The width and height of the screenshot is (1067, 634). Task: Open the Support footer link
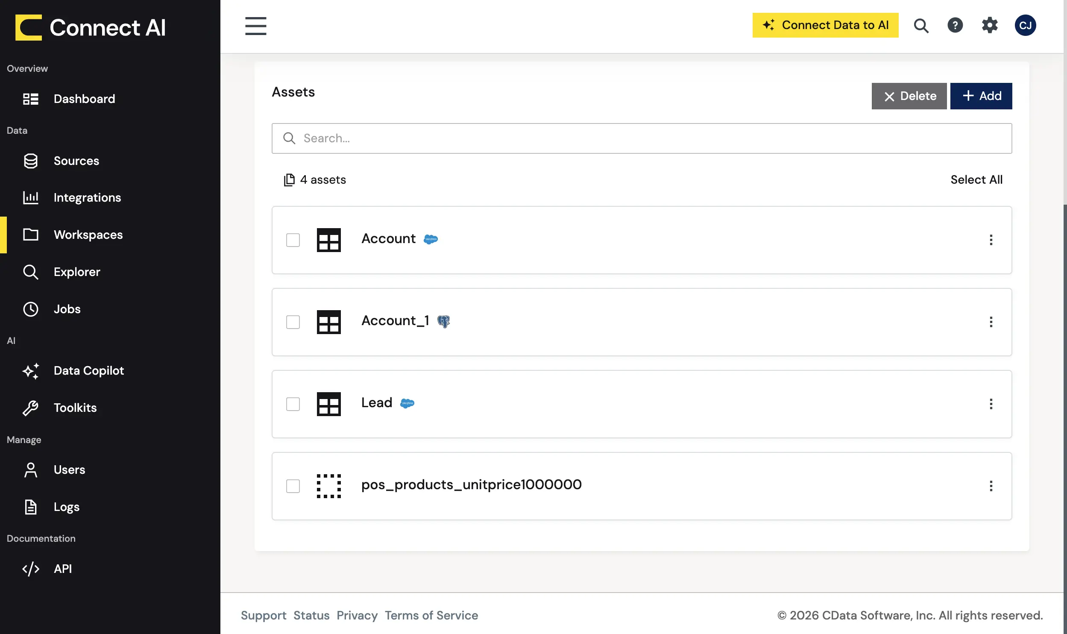pos(264,616)
